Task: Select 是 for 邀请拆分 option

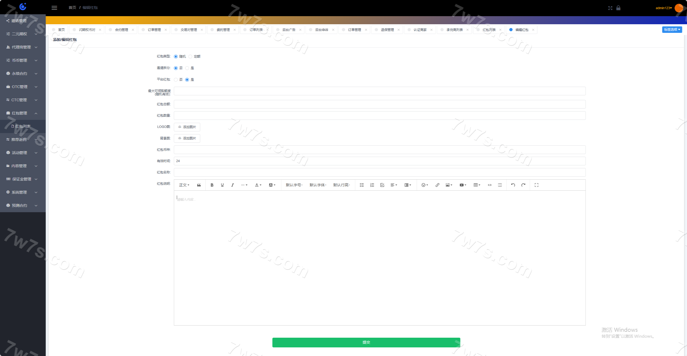Action: click(187, 68)
